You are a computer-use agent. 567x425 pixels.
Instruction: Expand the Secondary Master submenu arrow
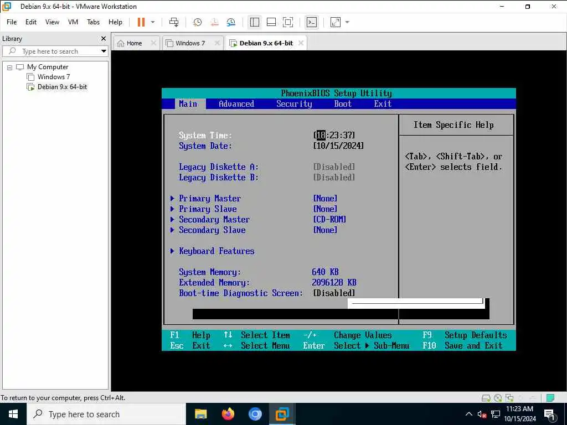coord(173,219)
